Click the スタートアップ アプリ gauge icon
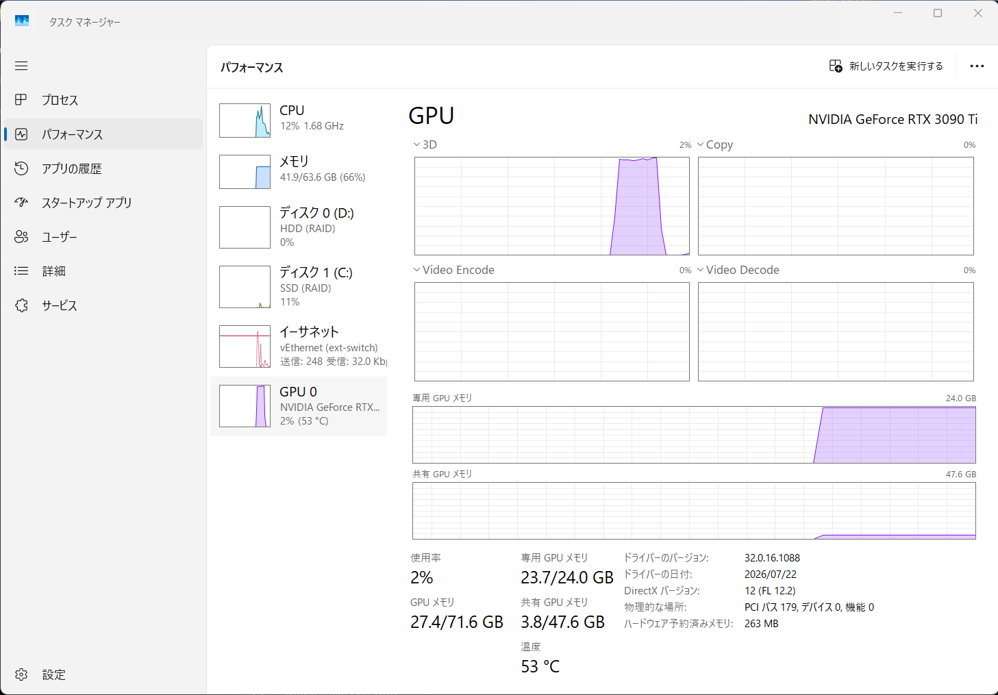This screenshot has width=998, height=695. [21, 203]
